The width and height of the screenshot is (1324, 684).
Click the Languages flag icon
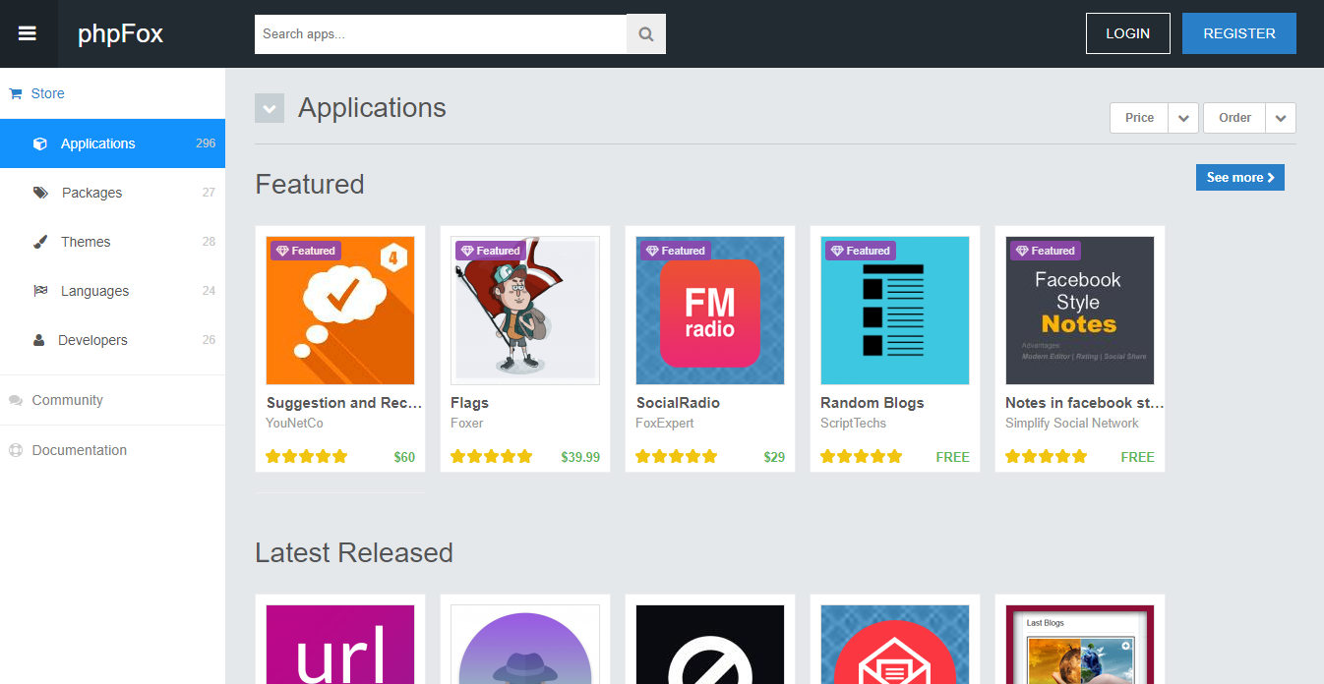[40, 291]
